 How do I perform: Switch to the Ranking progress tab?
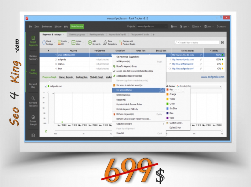point(77,34)
